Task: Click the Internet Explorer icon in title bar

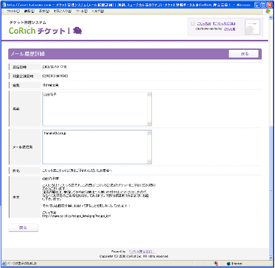Action: pos(4,4)
